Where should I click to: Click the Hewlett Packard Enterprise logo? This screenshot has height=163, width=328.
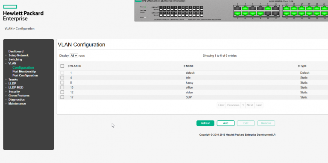23,13
